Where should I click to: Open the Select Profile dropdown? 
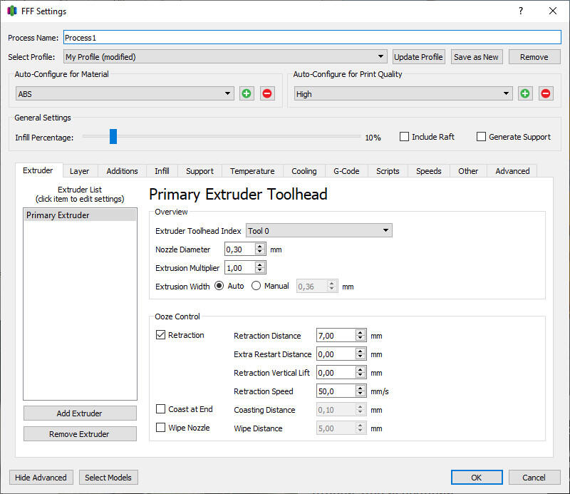tap(225, 57)
